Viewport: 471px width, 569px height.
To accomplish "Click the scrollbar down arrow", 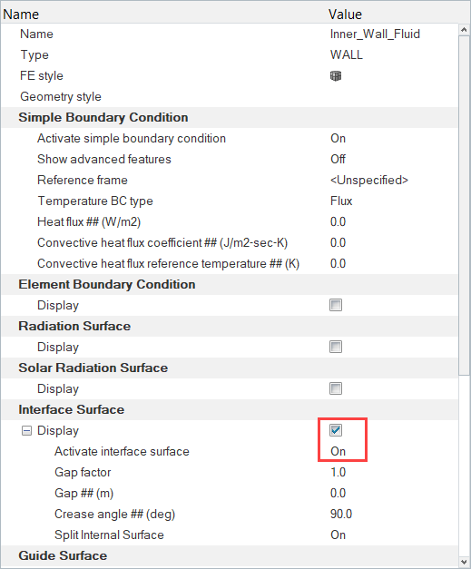I will pos(464,562).
